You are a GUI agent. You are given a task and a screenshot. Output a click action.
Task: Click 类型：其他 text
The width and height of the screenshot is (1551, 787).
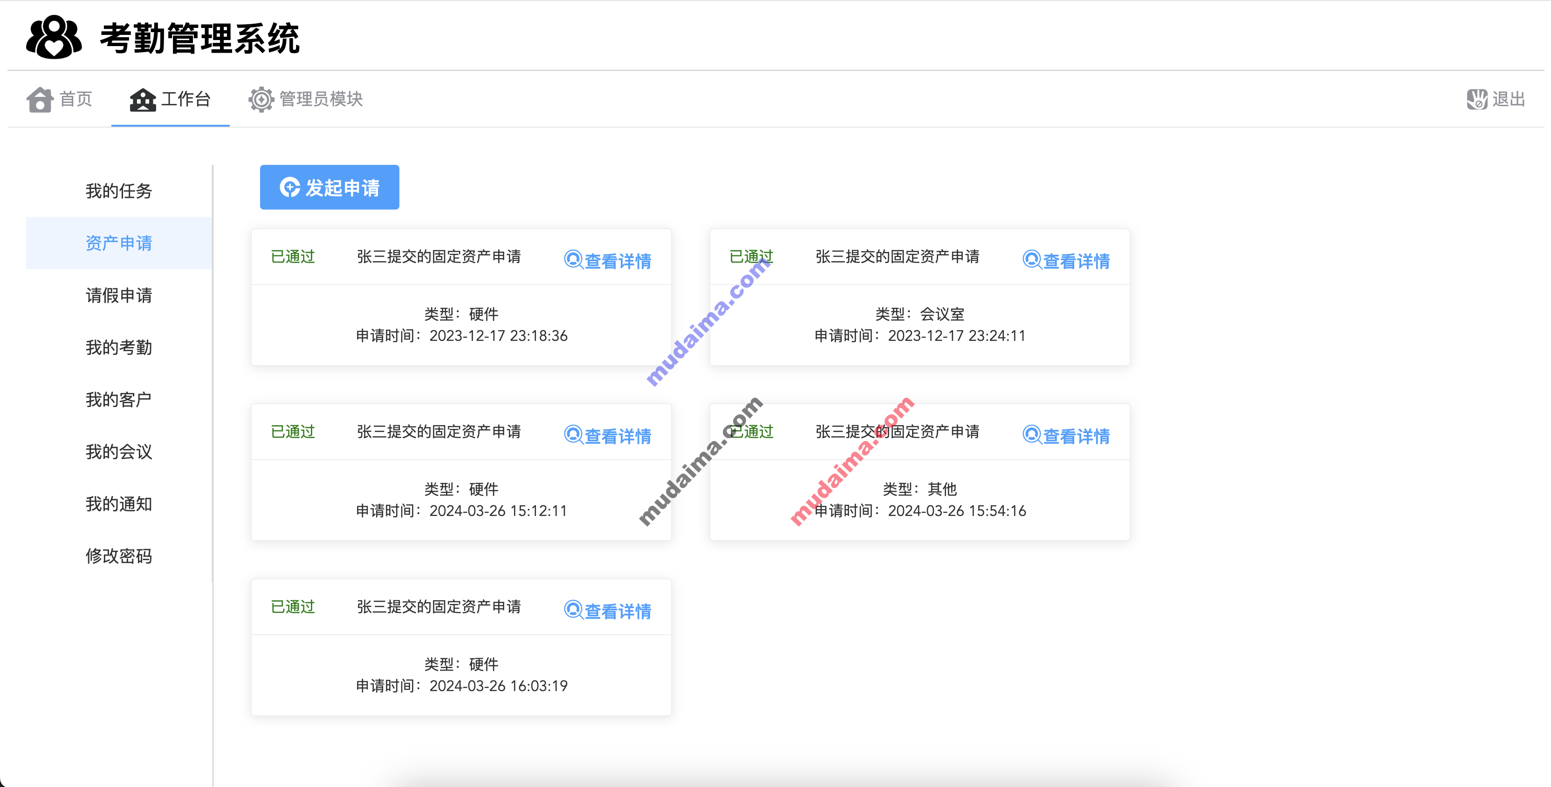coord(920,489)
